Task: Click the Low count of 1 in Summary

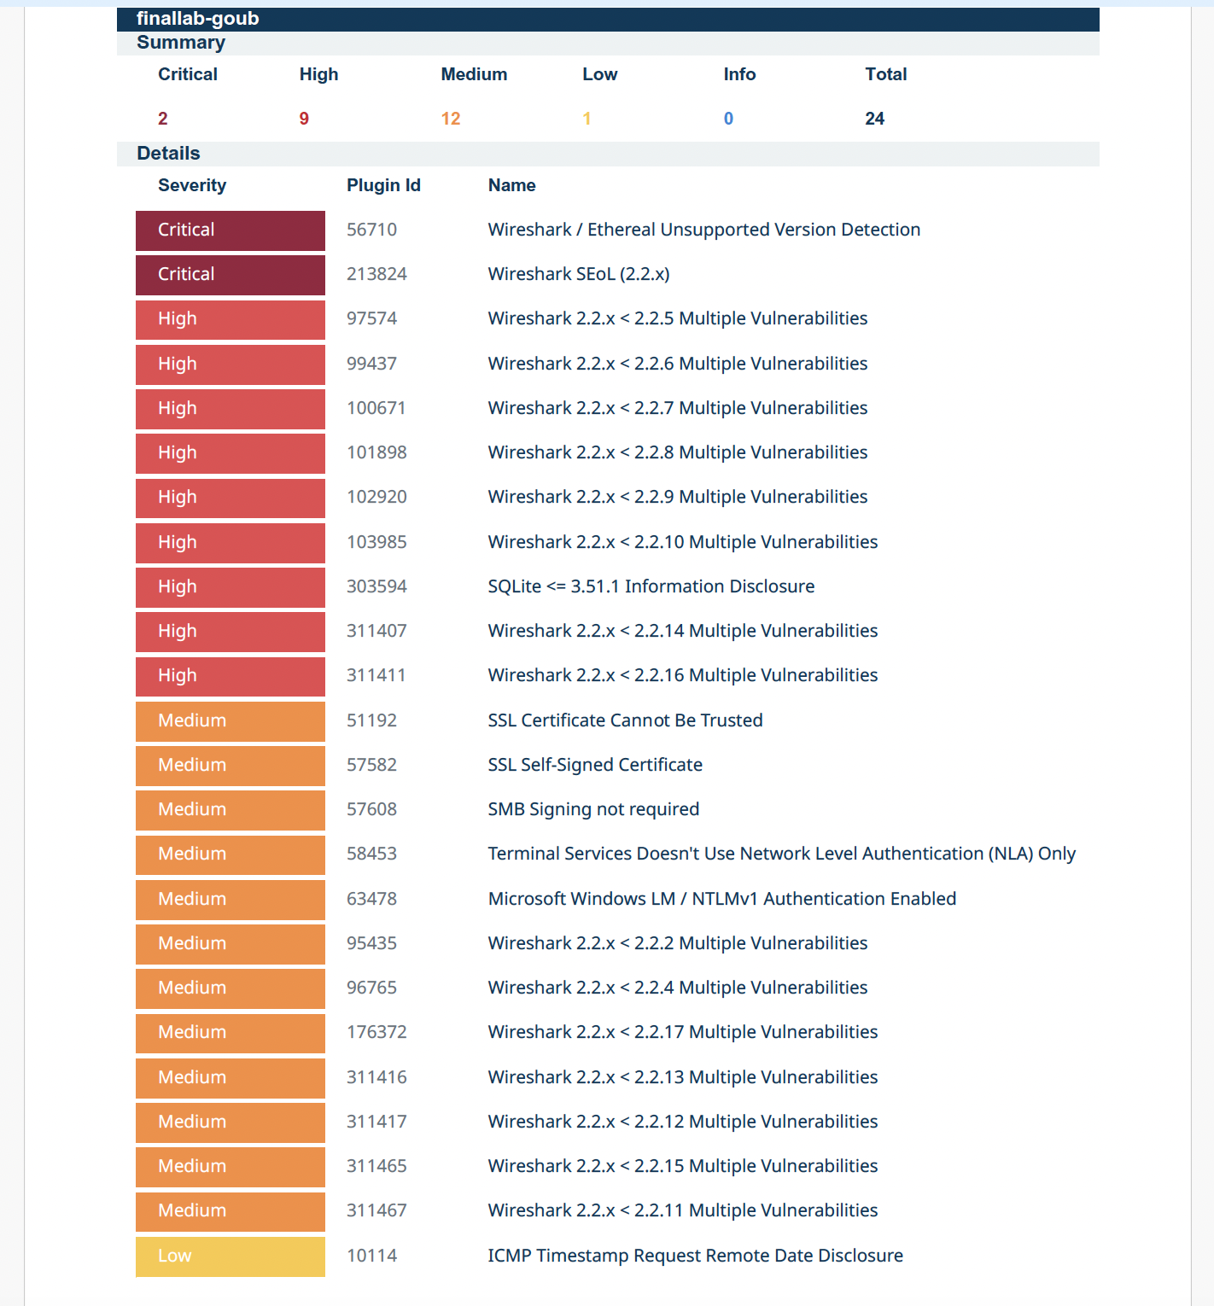Action: click(x=587, y=119)
